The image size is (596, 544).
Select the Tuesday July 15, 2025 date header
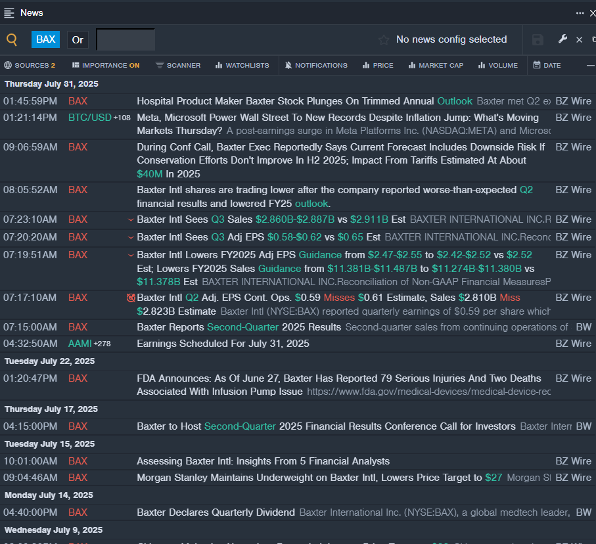pos(49,444)
